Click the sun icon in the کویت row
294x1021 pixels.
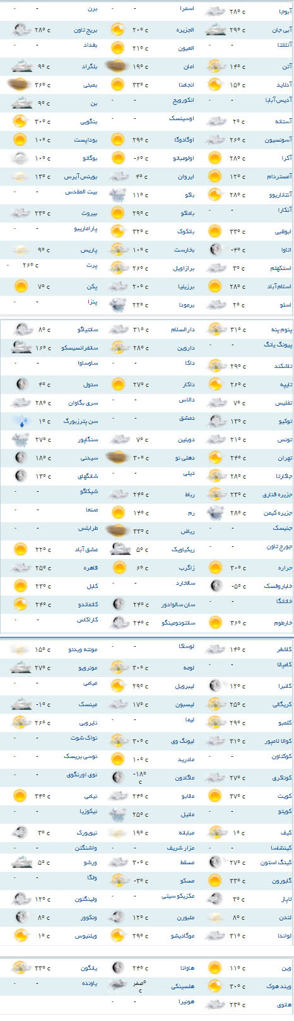click(215, 795)
